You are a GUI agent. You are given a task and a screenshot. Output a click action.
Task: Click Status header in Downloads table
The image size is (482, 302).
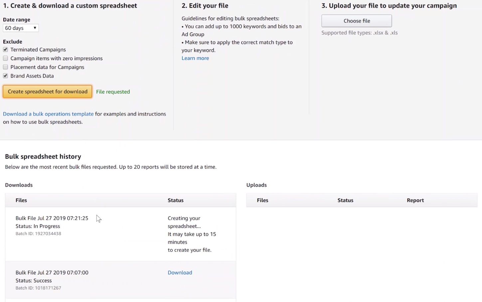pyautogui.click(x=176, y=200)
